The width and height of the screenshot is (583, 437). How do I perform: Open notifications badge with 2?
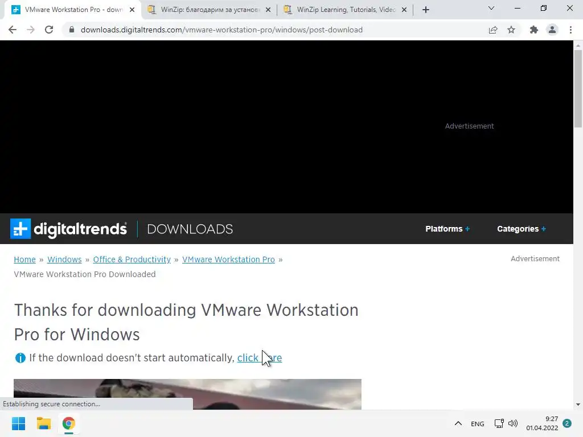tap(567, 423)
